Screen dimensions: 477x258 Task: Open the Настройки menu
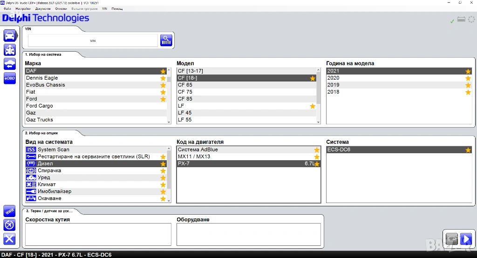pos(23,9)
